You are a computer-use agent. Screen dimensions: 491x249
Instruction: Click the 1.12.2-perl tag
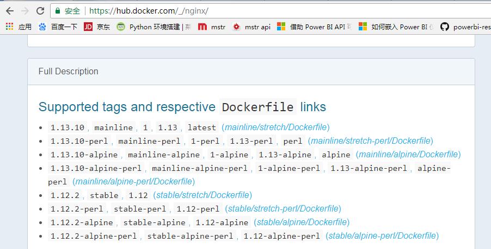(77, 209)
